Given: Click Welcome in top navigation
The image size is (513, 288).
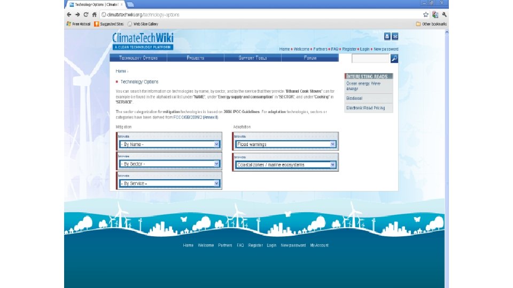Looking at the screenshot, I should coord(301,49).
